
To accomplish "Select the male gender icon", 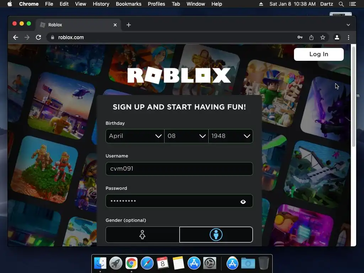I will coord(216,235).
